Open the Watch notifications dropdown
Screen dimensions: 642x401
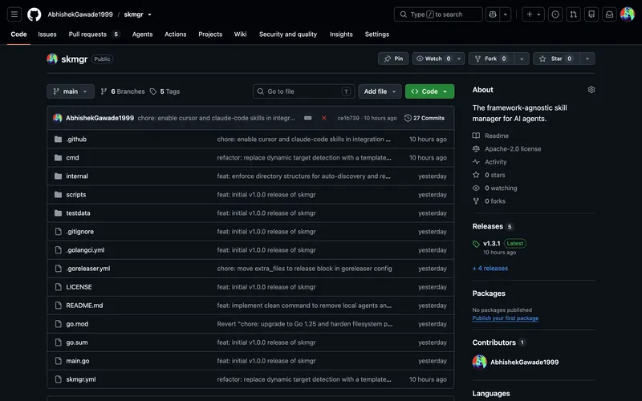[438, 59]
